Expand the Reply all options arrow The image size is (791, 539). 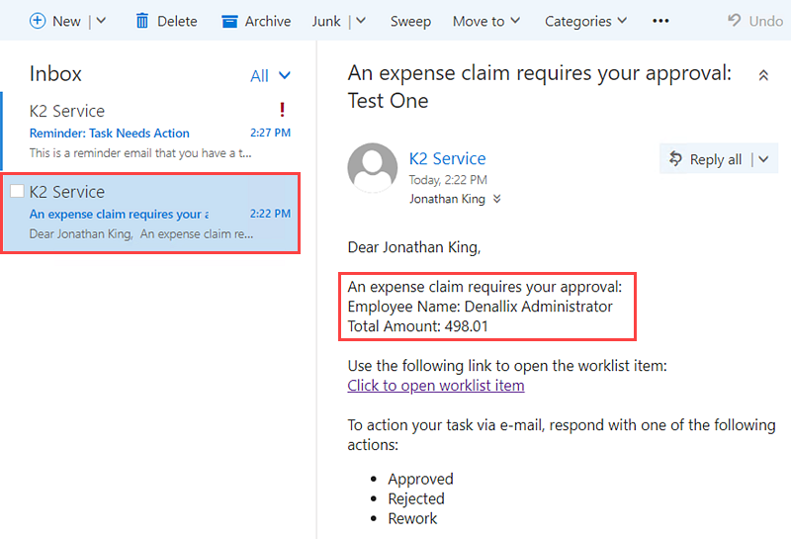763,159
